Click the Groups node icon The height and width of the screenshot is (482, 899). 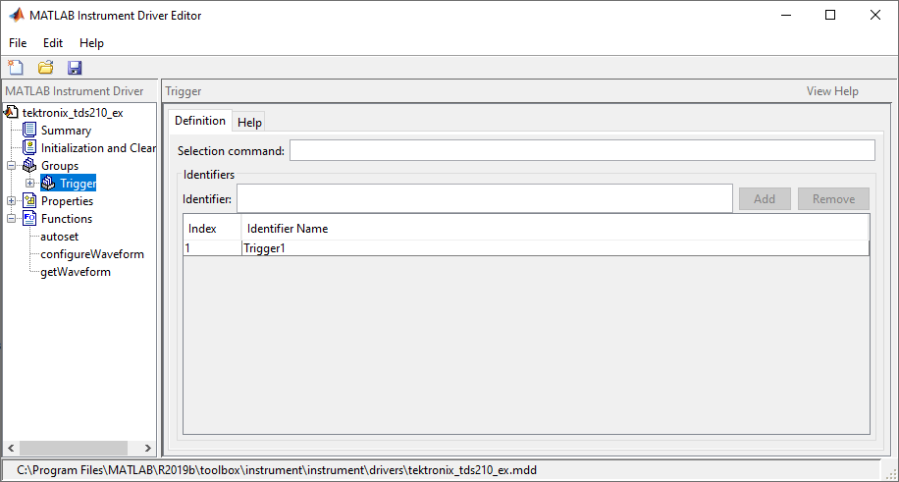click(29, 166)
